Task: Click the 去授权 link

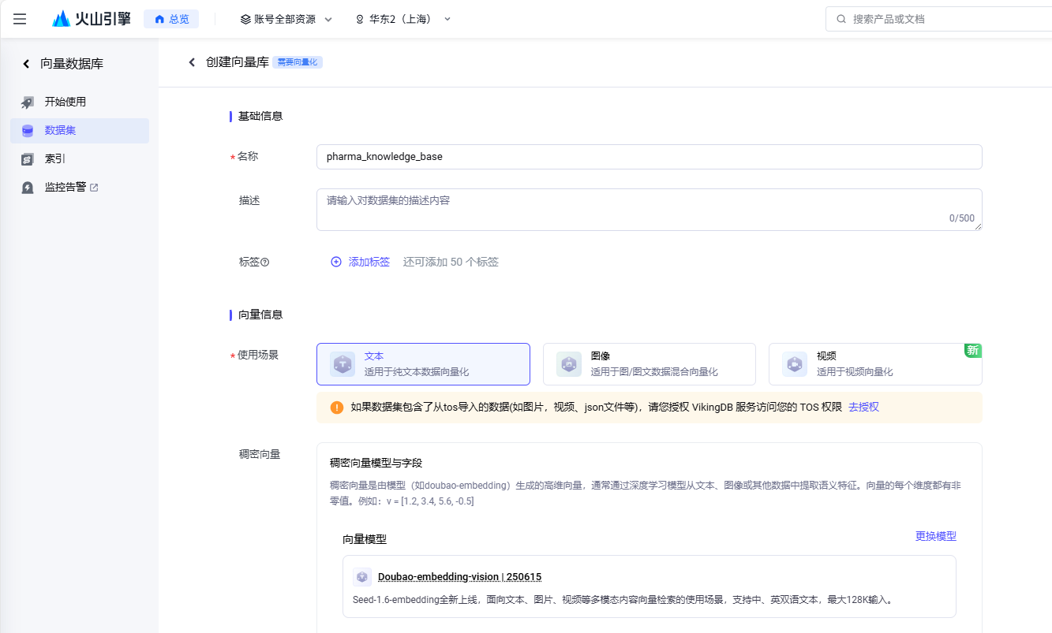Action: 863,408
